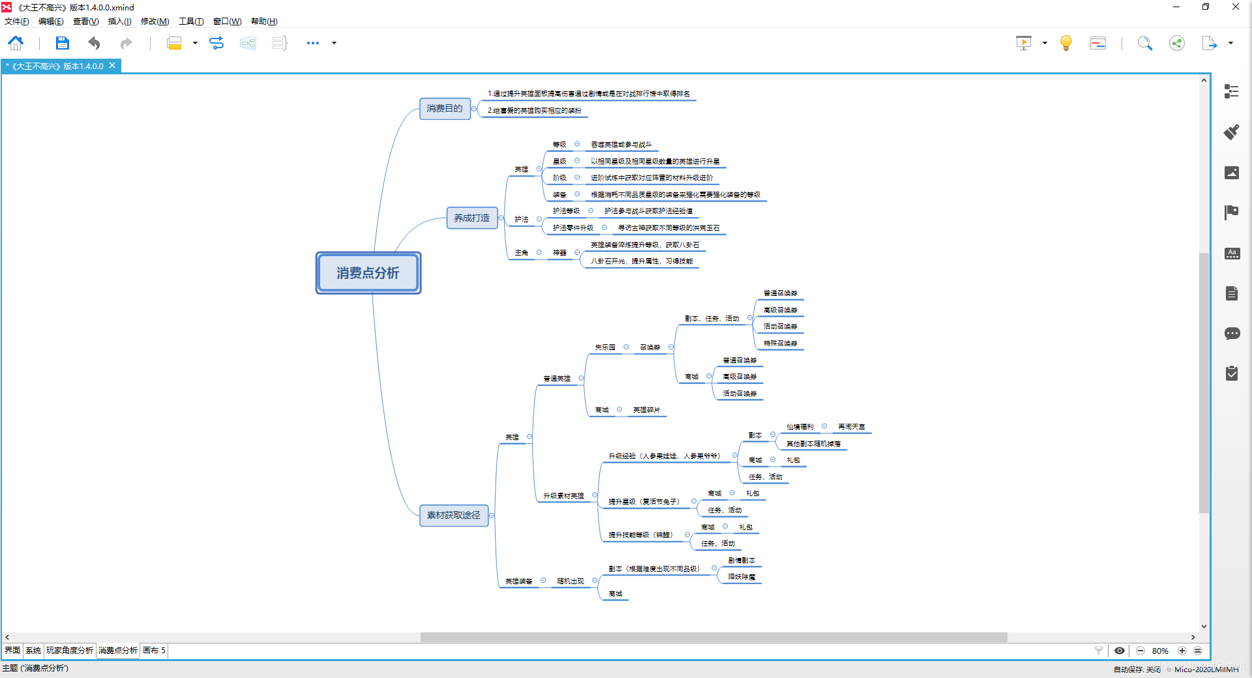This screenshot has width=1252, height=678.
Task: Open the 帮助(H) menu
Action: click(264, 22)
